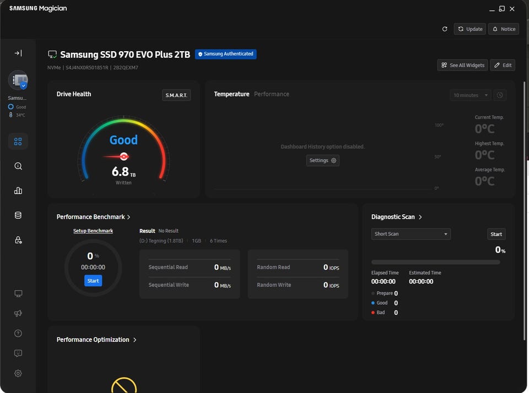Switch to the Performance tab
The height and width of the screenshot is (393, 529).
(x=271, y=94)
